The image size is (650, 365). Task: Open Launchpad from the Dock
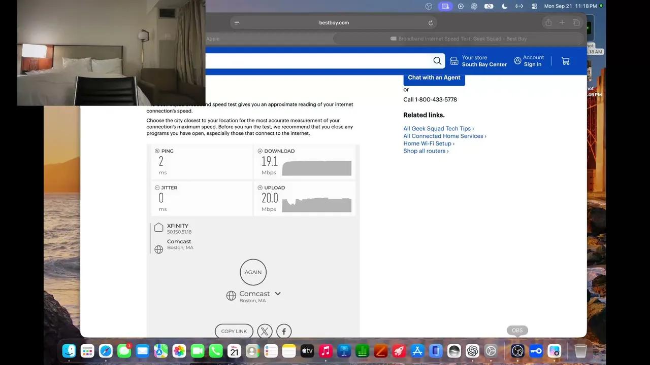click(87, 351)
